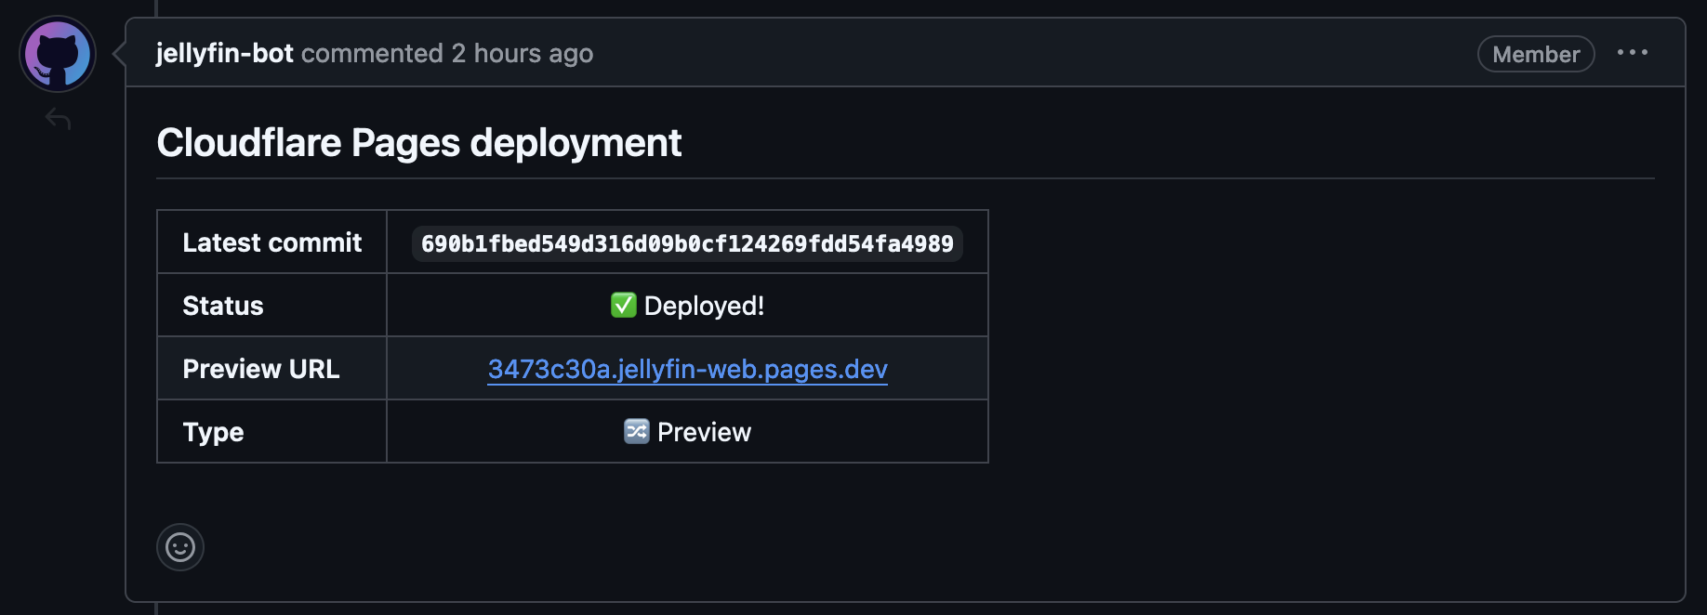Open the smiley emoji reaction picker
This screenshot has height=615, width=1707.
(x=180, y=547)
